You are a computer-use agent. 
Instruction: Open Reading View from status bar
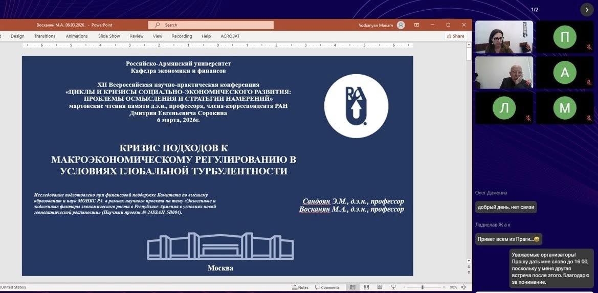point(379,287)
